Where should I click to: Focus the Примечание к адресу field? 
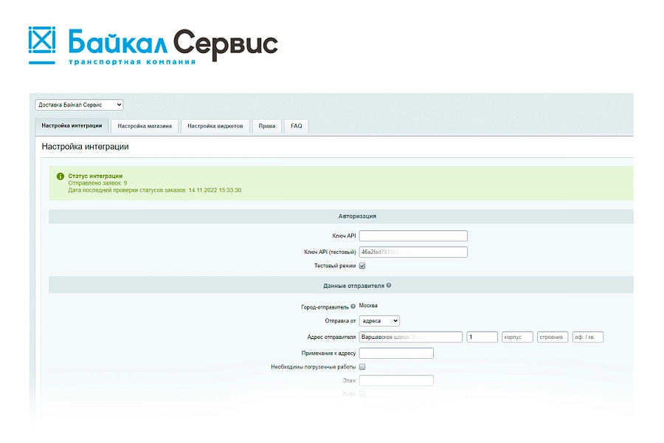point(396,353)
